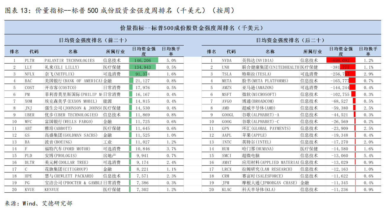Select the NFLX ticker cell
Image resolution: width=385 pixels, height=210 pixels.
click(30, 74)
